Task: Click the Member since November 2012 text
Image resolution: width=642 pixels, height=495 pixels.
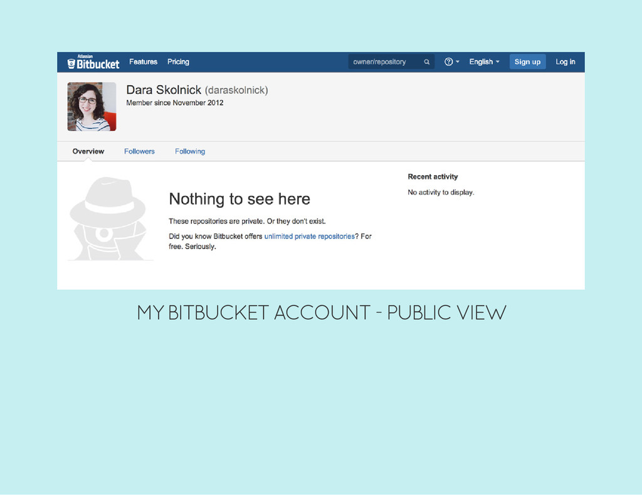Action: [x=175, y=103]
